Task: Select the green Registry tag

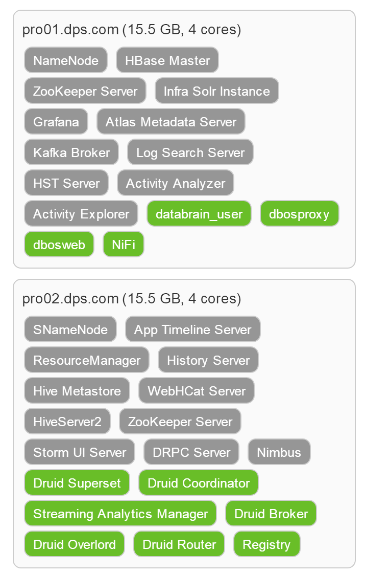Action: (266, 544)
